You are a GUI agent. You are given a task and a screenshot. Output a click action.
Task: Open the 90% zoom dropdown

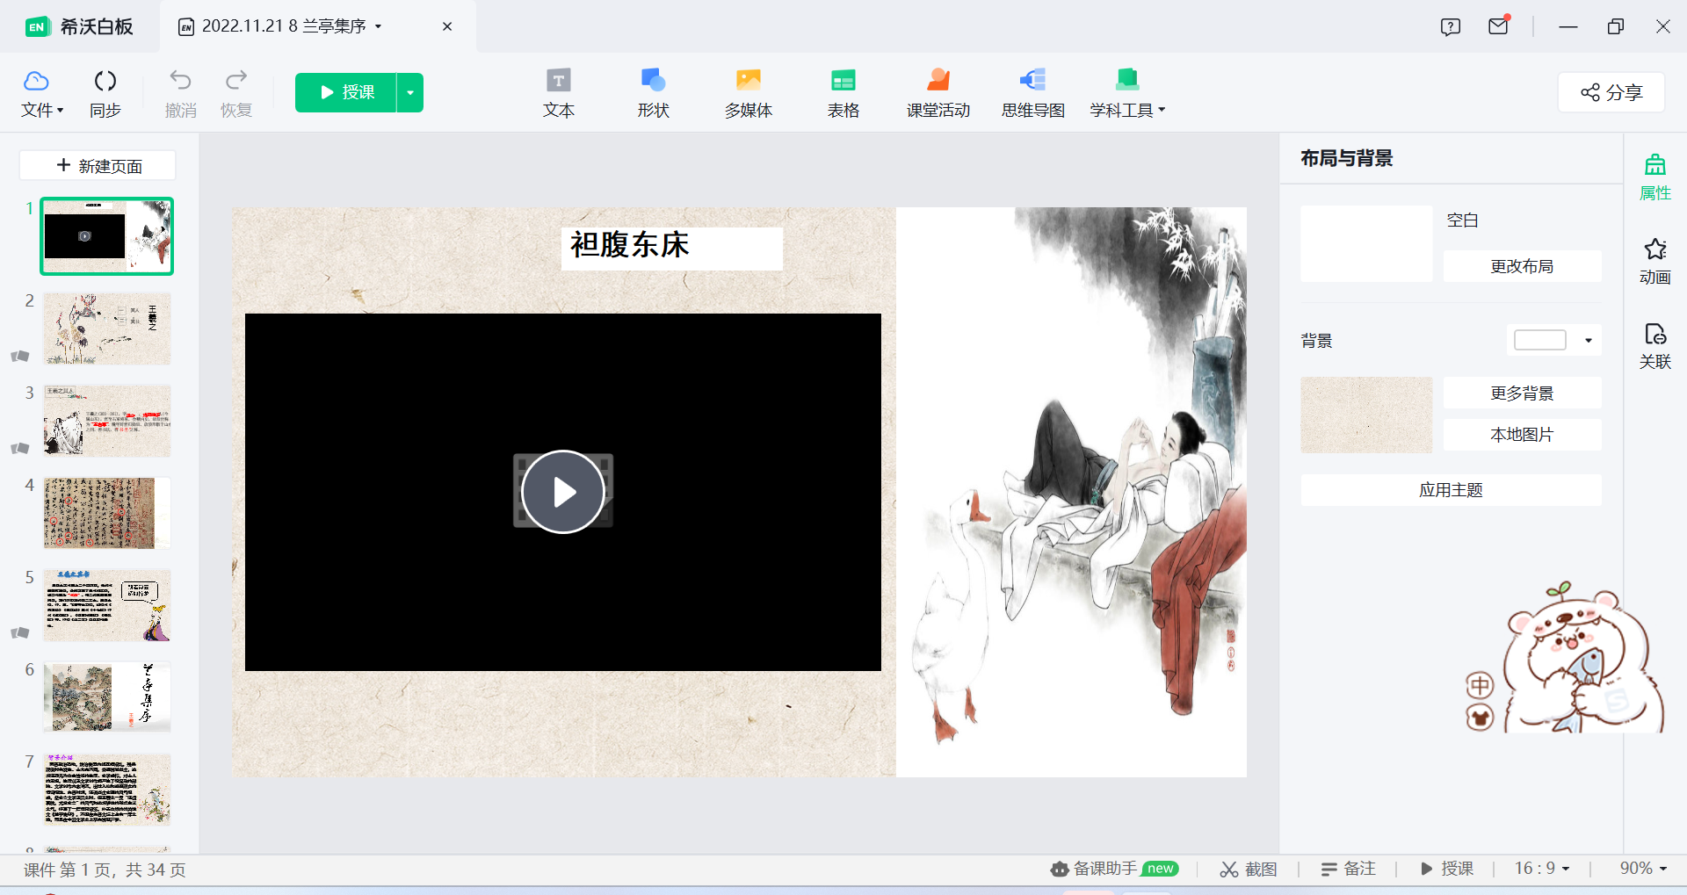pyautogui.click(x=1643, y=869)
